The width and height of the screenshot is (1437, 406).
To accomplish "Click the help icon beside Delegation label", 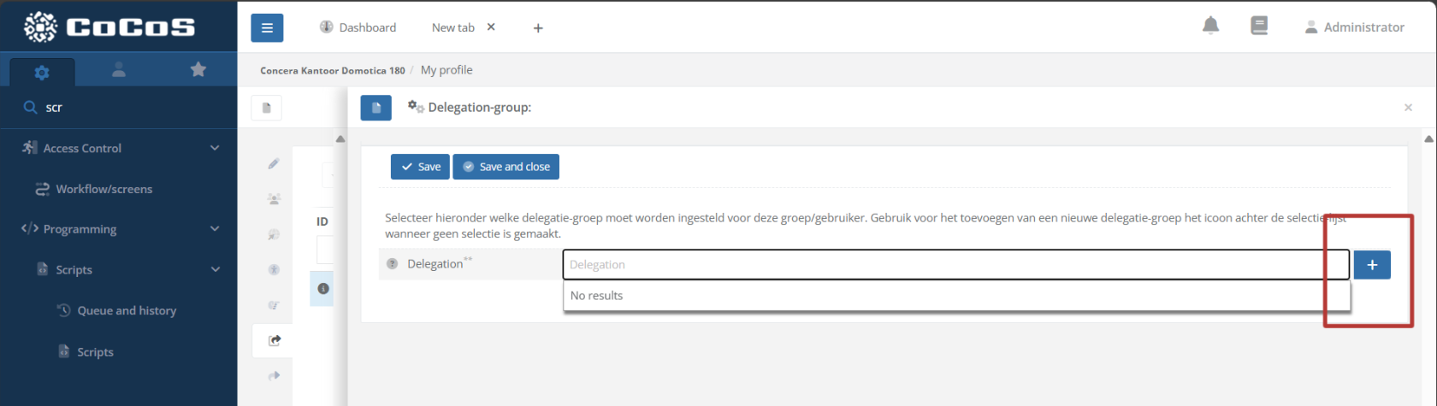I will pos(393,264).
